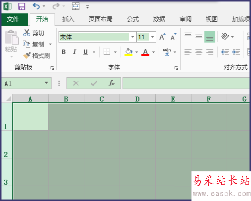Open underline style dropdown arrow
The width and height of the screenshot is (251, 201).
tap(94, 52)
